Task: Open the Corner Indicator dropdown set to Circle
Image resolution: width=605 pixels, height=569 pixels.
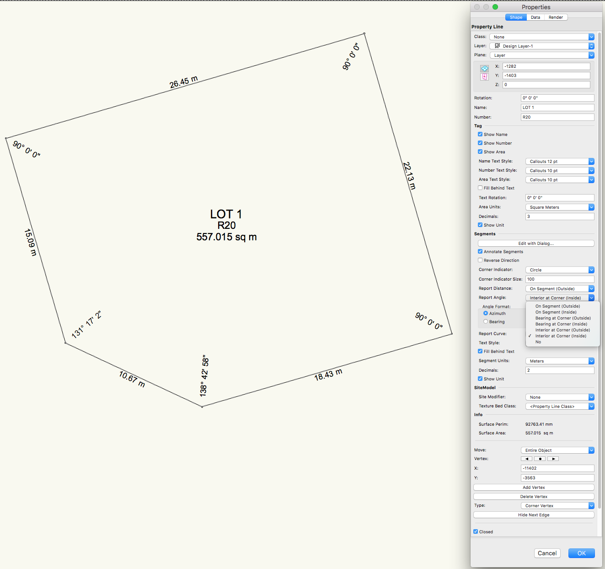Action: click(559, 270)
